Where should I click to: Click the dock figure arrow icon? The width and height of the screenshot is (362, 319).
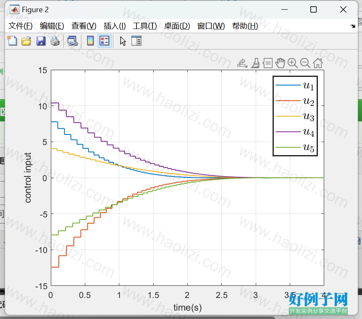(353, 26)
